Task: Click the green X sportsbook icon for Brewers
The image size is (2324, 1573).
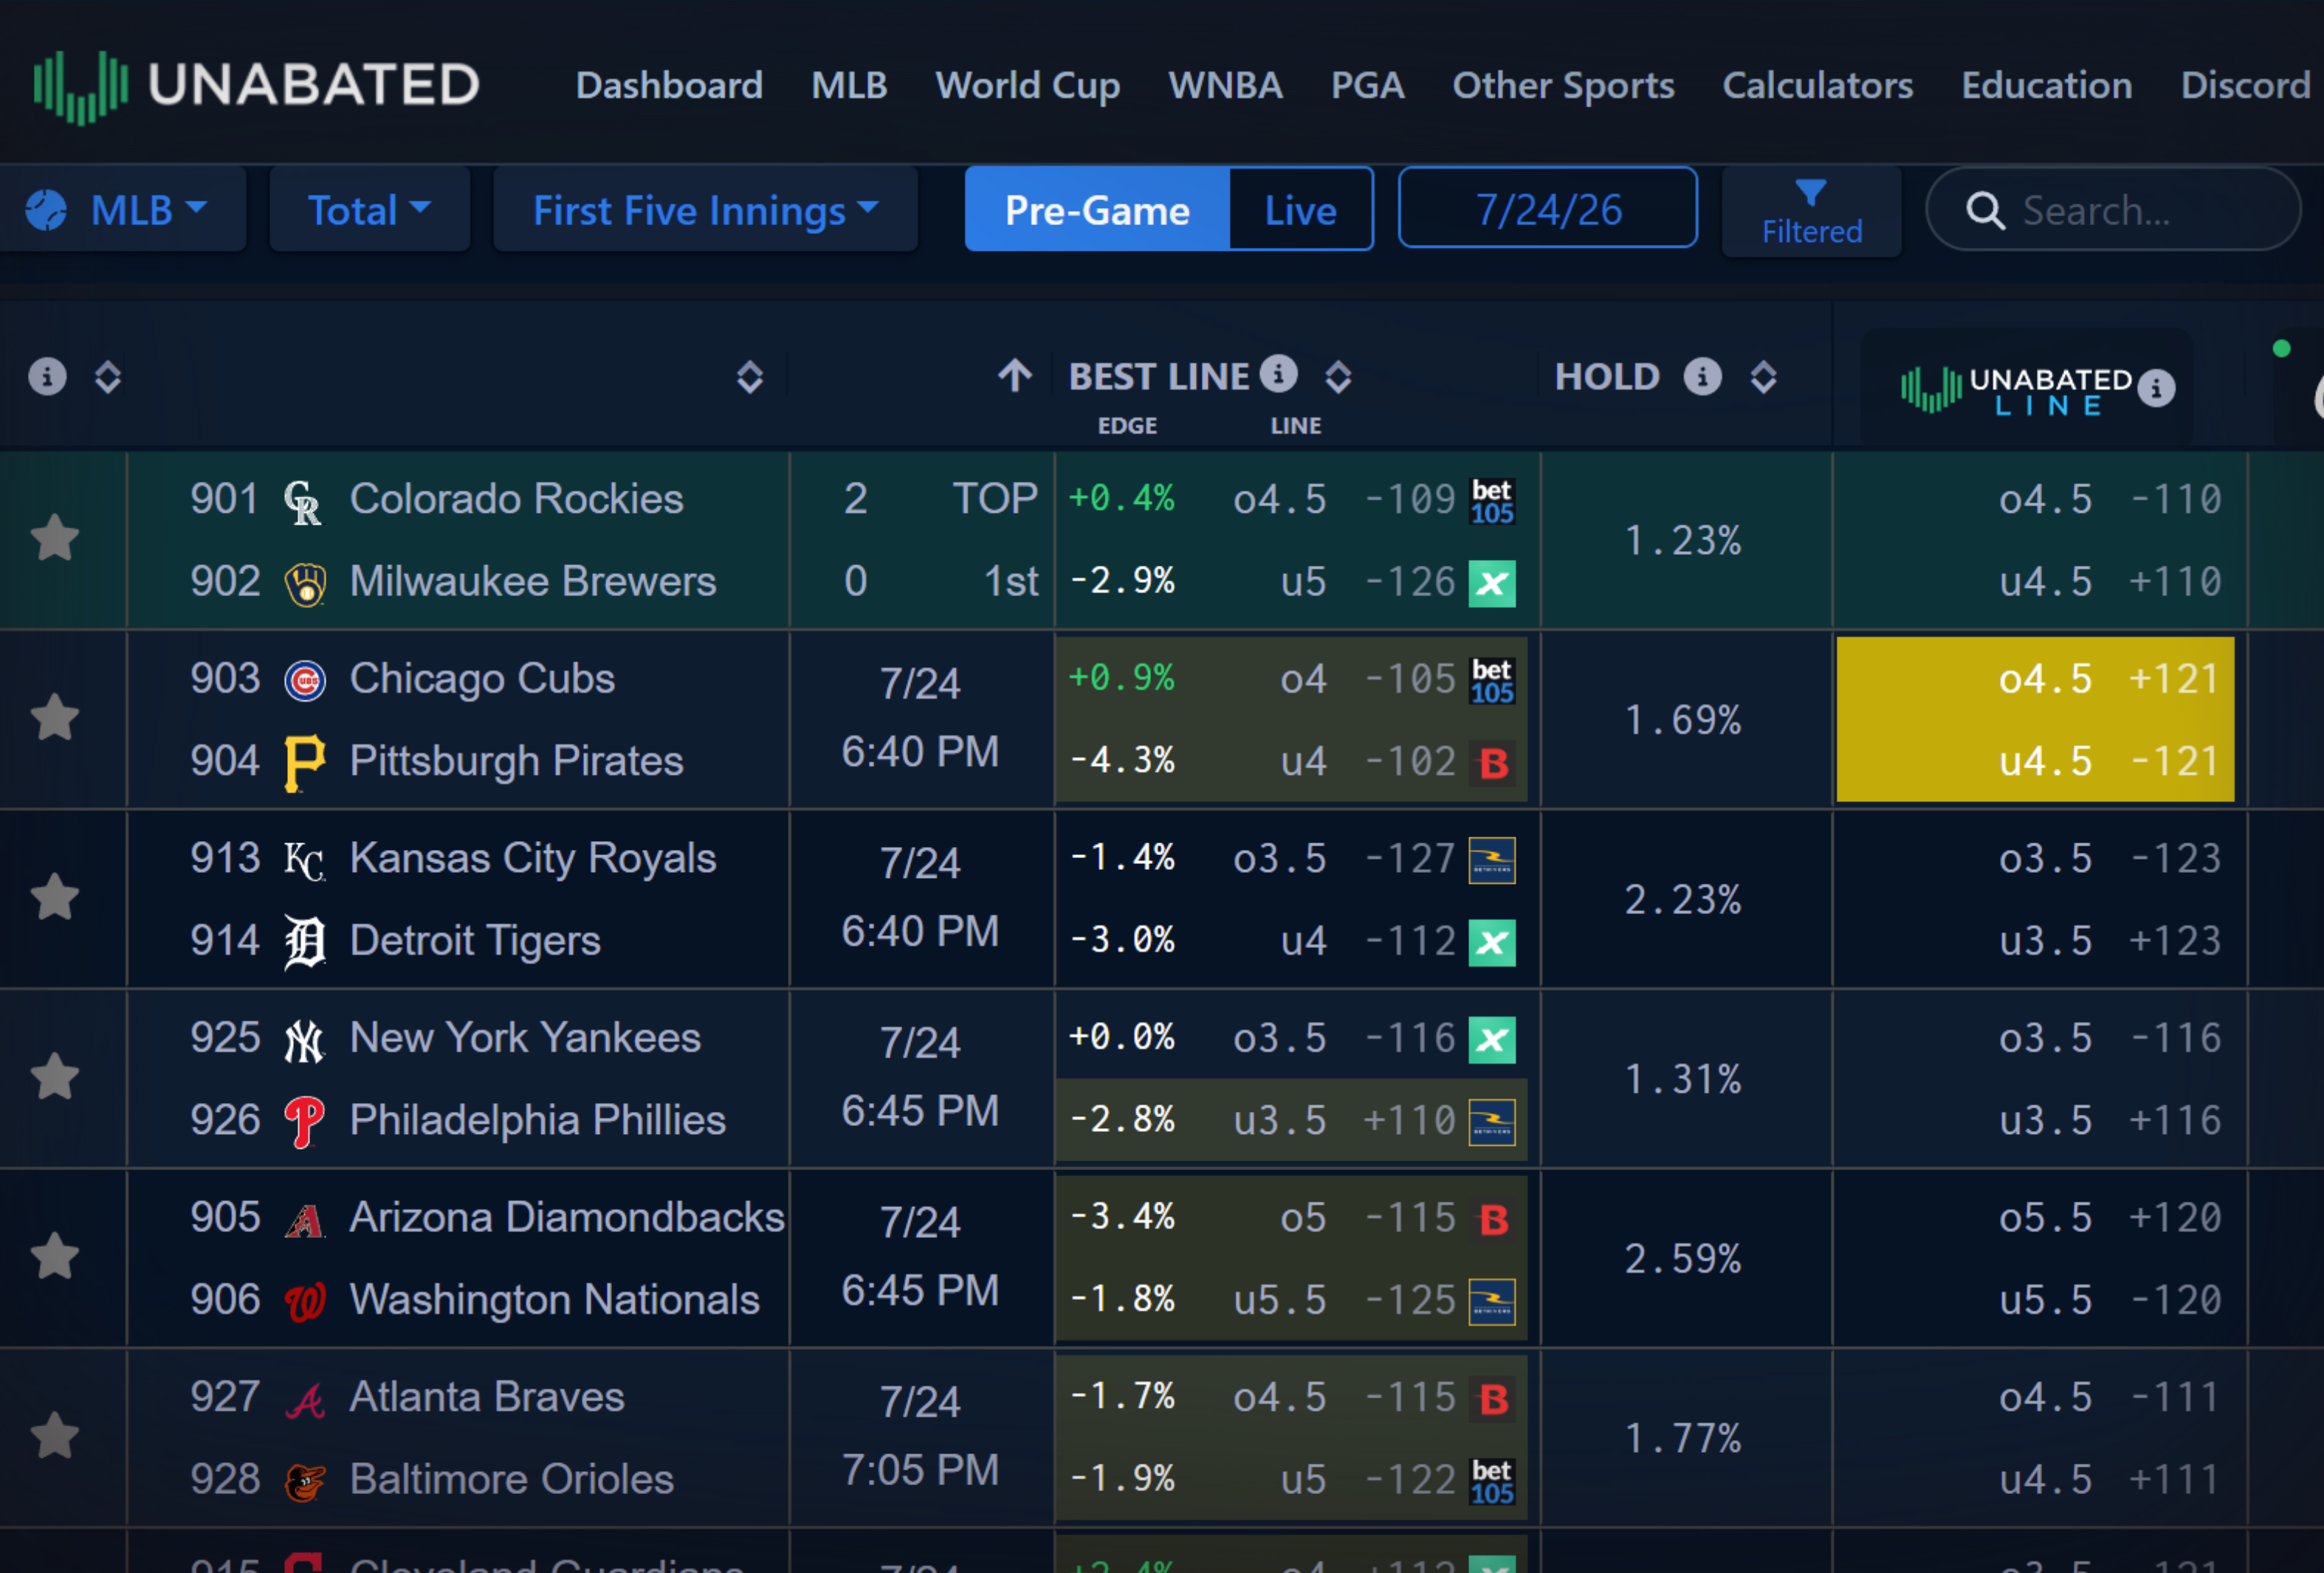Action: point(1491,584)
